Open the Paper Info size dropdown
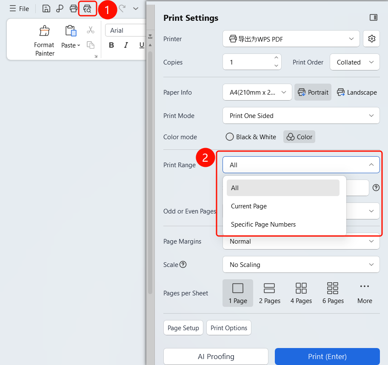Screen dimensions: 388x365 [257, 92]
